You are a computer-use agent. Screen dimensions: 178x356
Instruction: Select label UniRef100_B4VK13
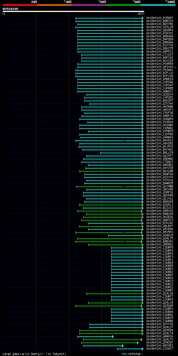tap(160, 140)
